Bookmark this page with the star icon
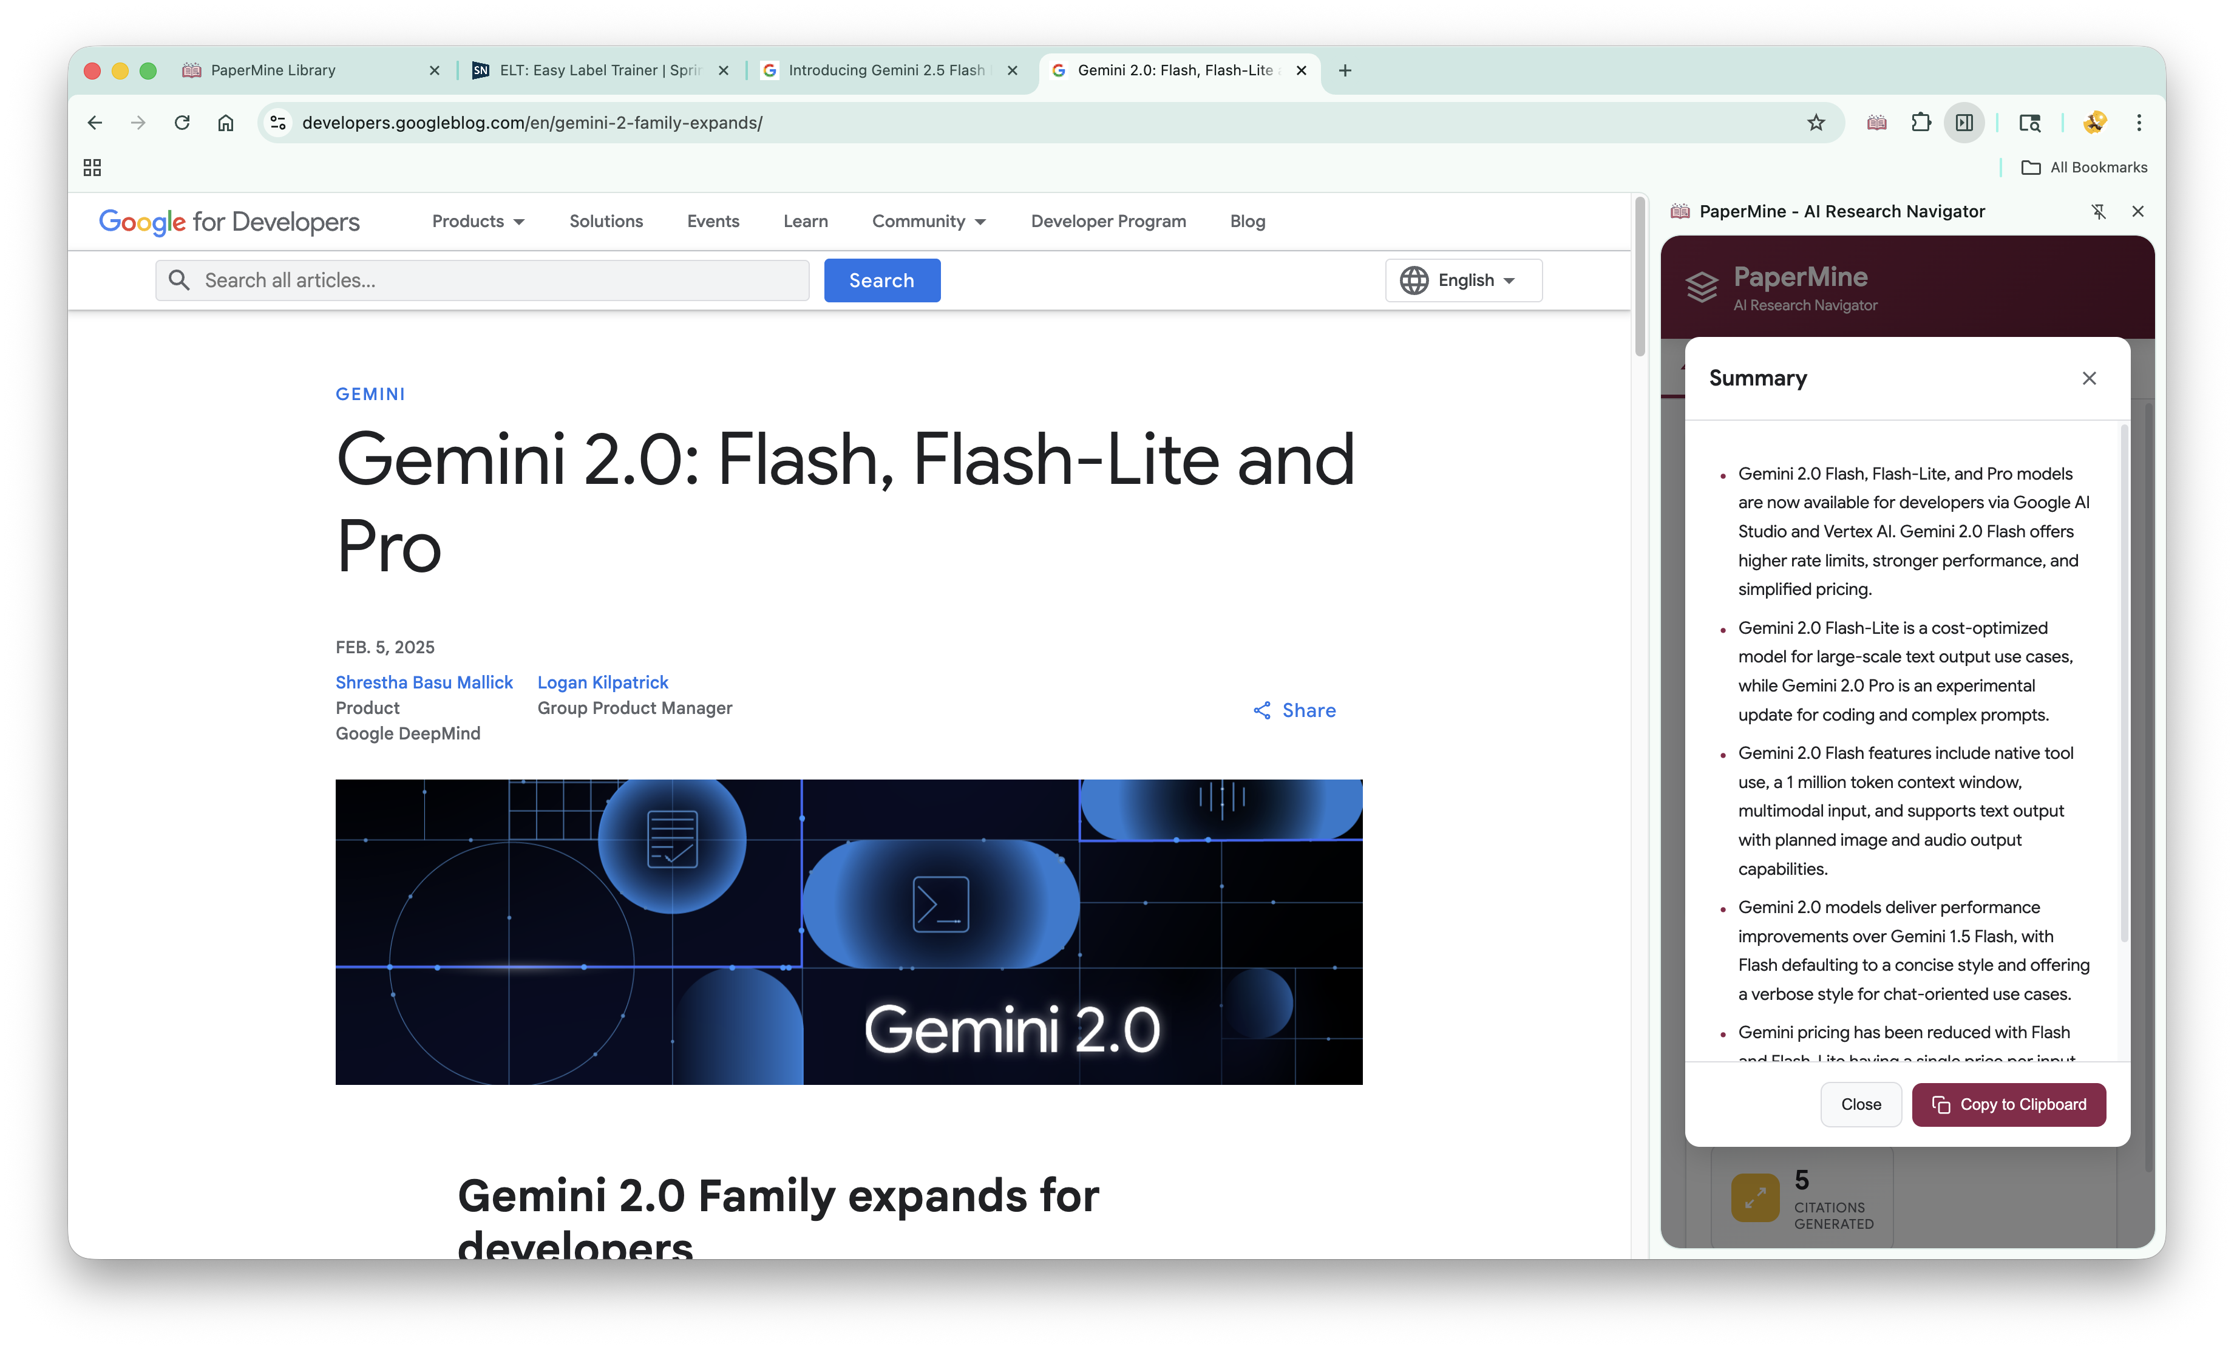 (1815, 123)
